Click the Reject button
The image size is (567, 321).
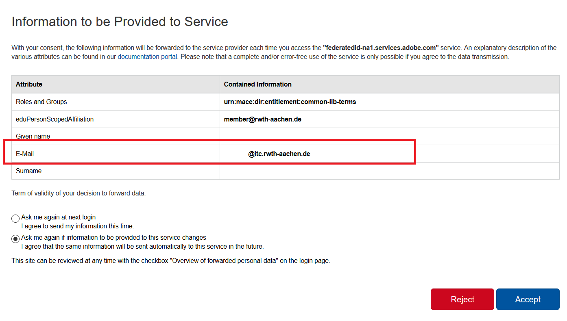point(462,299)
